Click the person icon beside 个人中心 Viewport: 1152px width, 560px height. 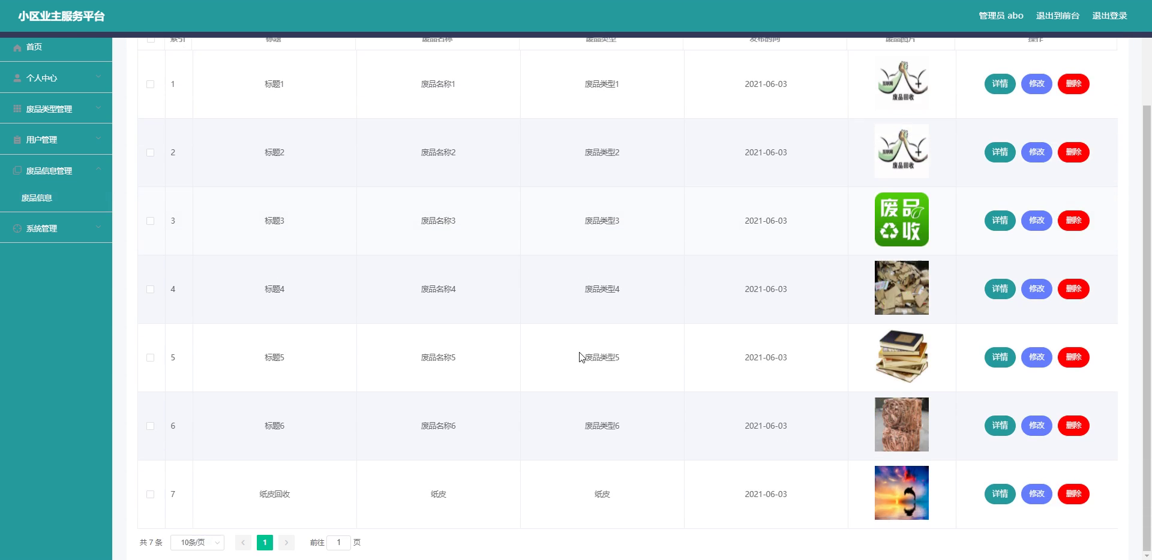click(17, 78)
